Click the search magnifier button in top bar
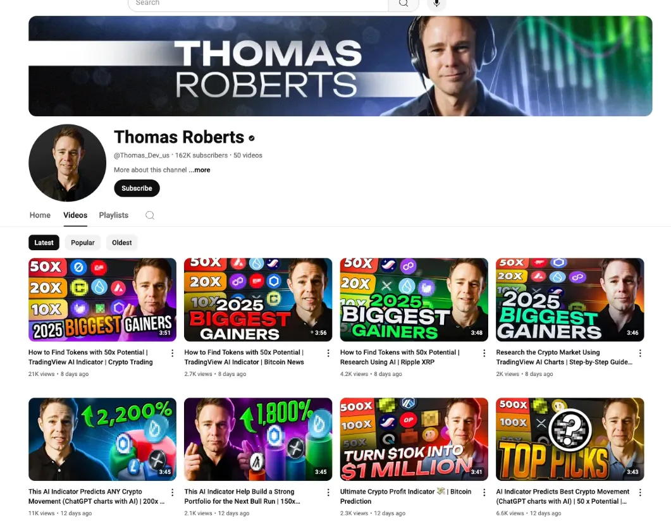 [403, 3]
